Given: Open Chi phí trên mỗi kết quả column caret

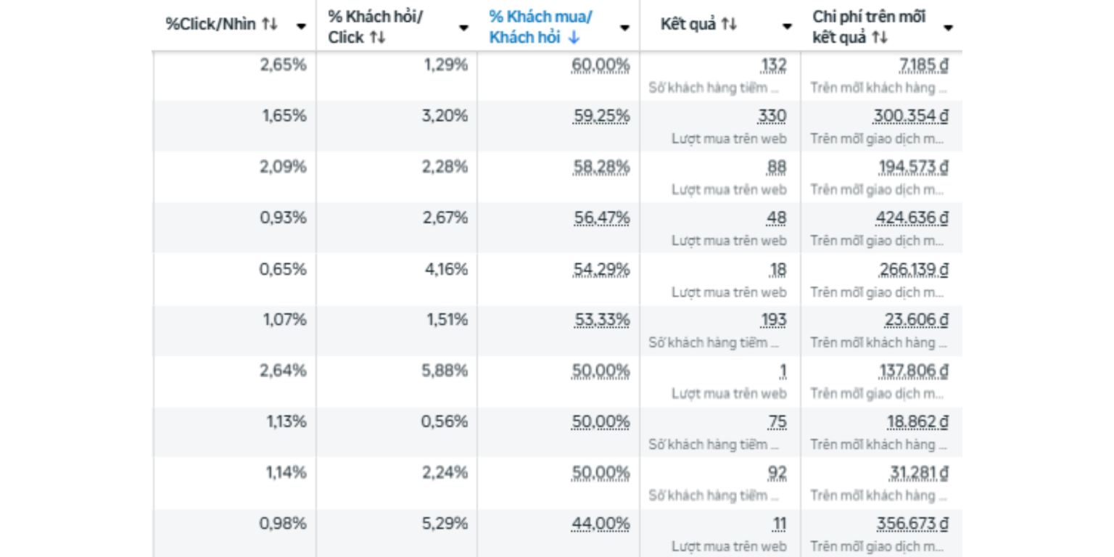Looking at the screenshot, I should (948, 28).
